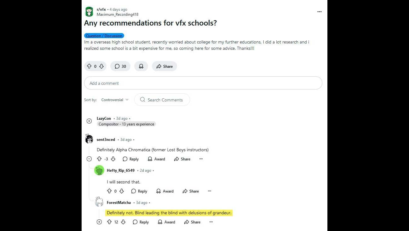Click the Add a comment field

(x=203, y=83)
